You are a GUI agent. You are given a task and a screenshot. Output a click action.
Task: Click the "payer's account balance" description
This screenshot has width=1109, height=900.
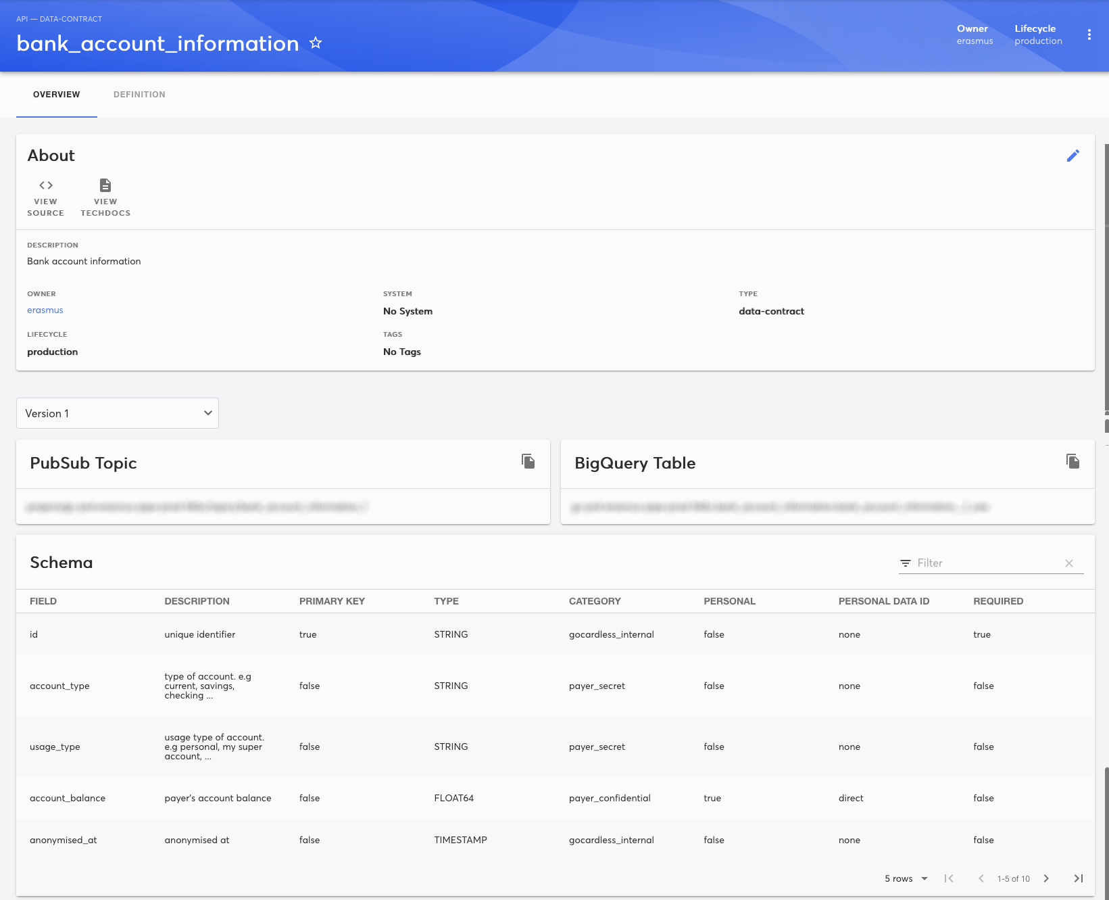click(x=218, y=798)
